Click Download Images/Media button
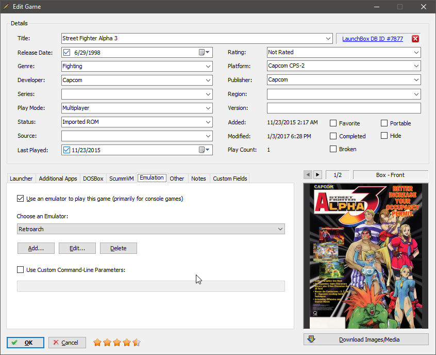 coord(366,340)
